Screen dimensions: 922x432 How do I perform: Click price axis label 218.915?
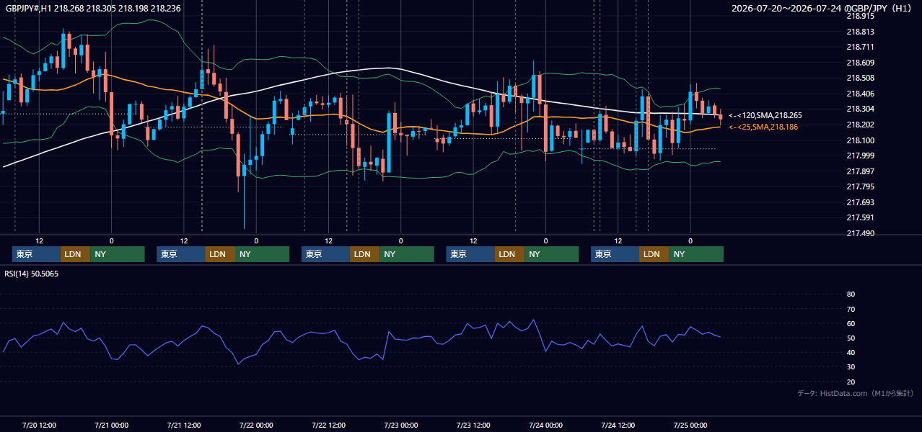coord(860,16)
